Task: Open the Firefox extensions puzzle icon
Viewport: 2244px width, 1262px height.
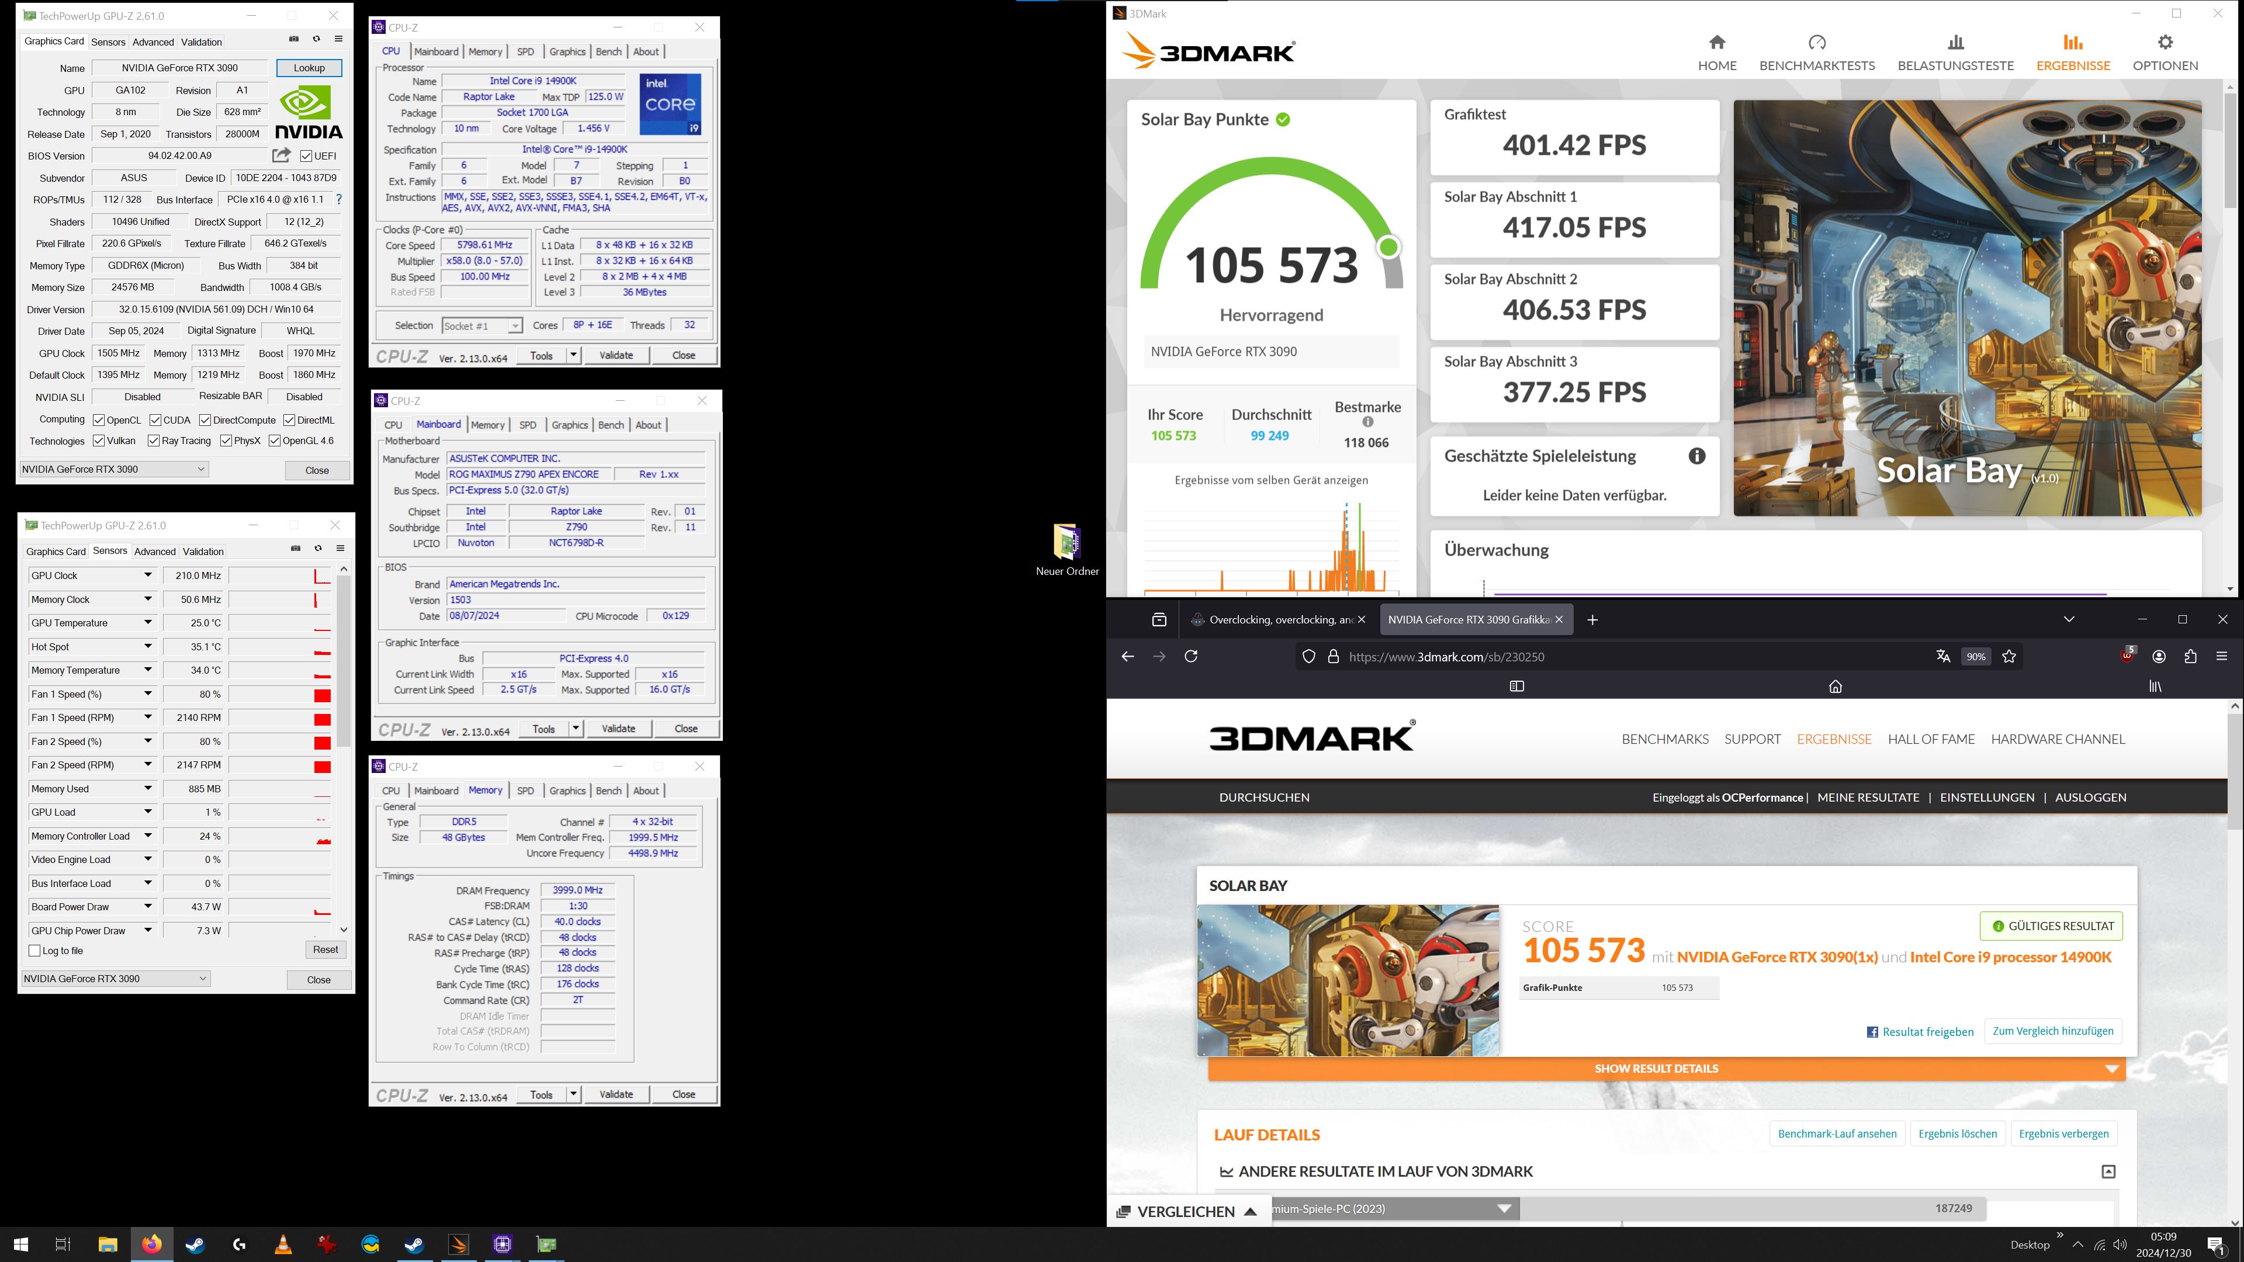Action: click(2190, 657)
